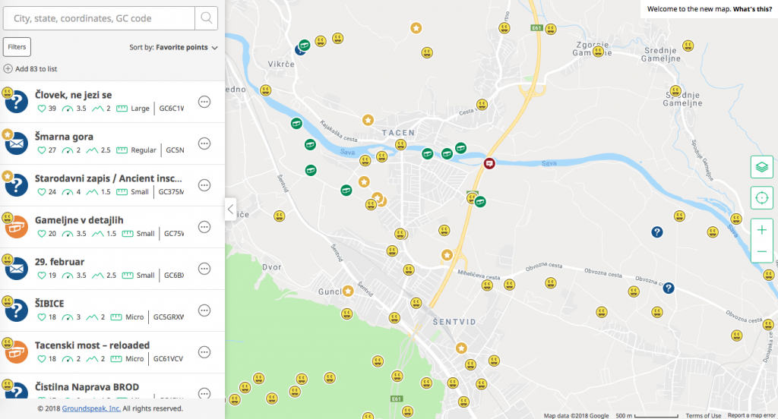Open the Filters panel
This screenshot has height=419, width=778.
(x=17, y=47)
